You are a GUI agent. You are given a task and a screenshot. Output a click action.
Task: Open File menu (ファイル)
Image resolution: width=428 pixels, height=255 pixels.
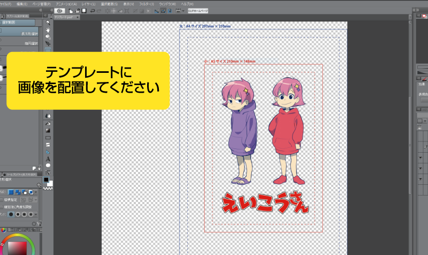click(5, 4)
